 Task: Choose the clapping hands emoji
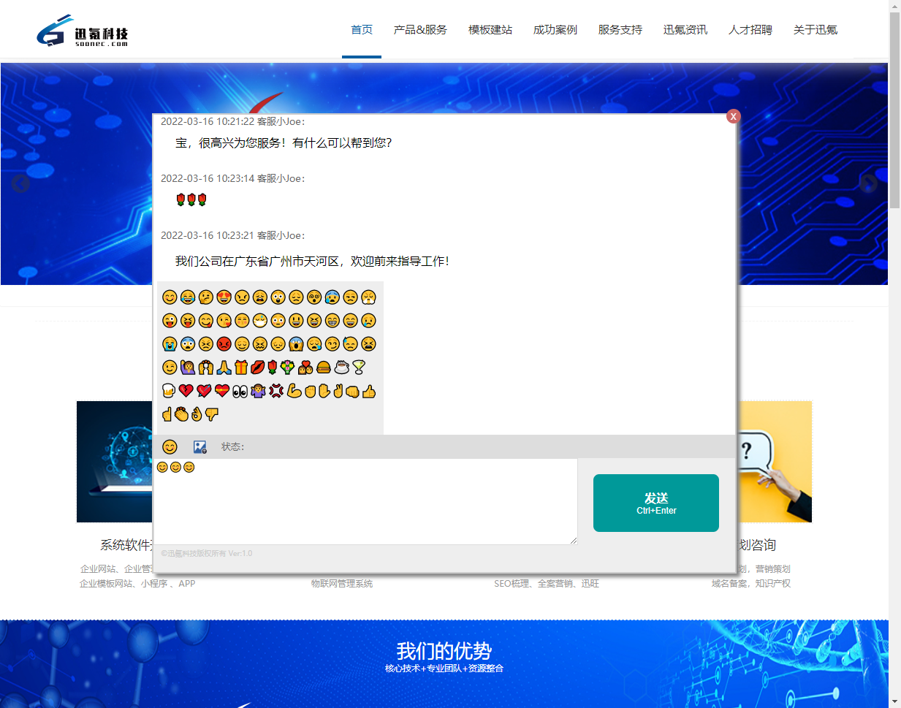point(181,414)
